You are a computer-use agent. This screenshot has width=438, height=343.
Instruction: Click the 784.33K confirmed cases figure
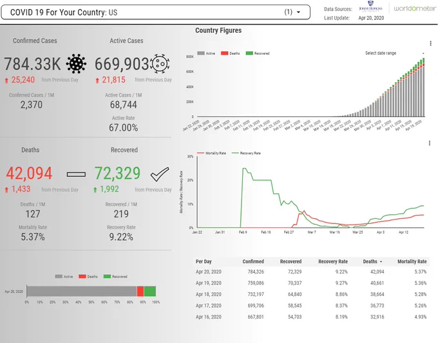click(32, 64)
